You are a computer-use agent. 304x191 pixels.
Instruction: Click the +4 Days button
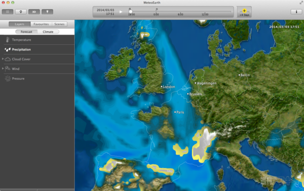[x=244, y=12]
